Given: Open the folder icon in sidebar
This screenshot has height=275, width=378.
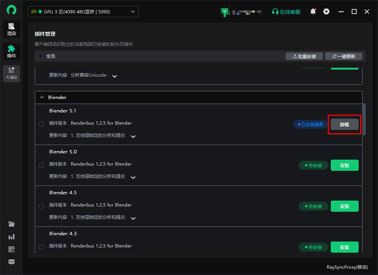Looking at the screenshot, I should 12,224.
